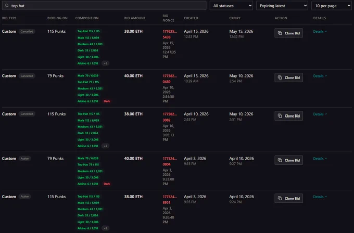Viewport: 354px width, 233px height.
Task: Expand Details for bid created April 15 10:39 AM
Action: [x=320, y=76]
